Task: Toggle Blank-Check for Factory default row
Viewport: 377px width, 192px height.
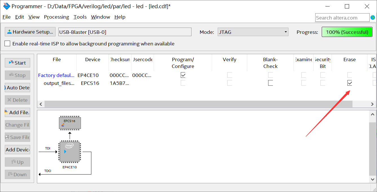Action: [x=270, y=75]
